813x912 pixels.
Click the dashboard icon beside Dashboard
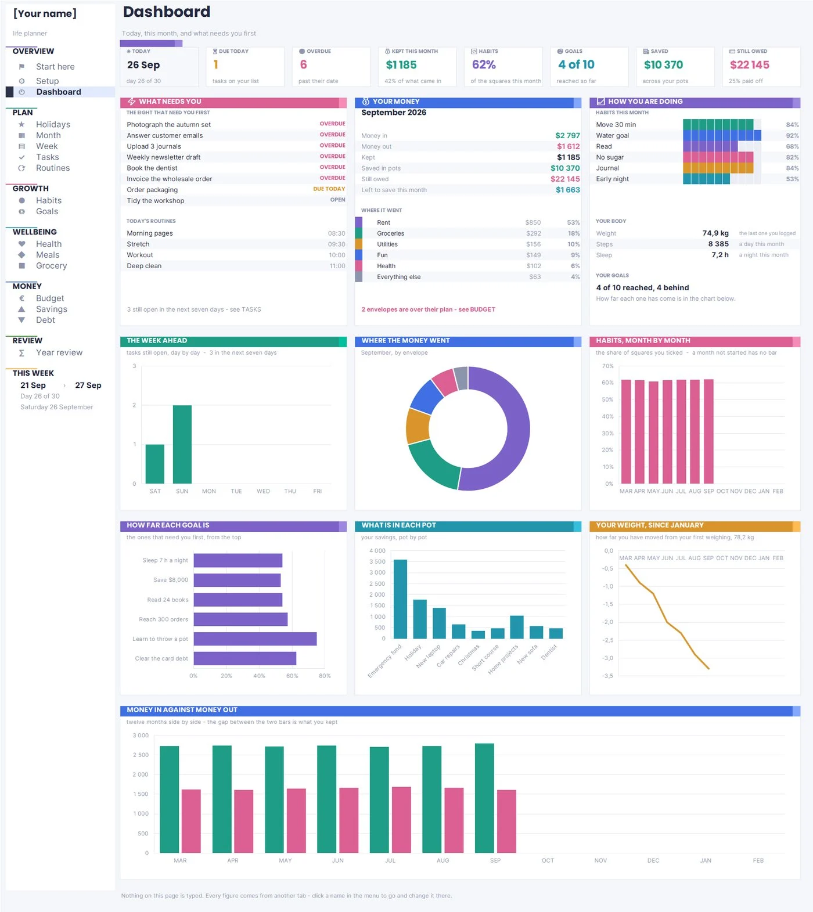(21, 92)
